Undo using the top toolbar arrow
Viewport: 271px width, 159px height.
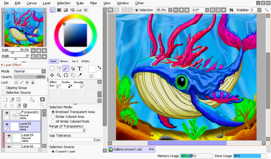click(110, 10)
